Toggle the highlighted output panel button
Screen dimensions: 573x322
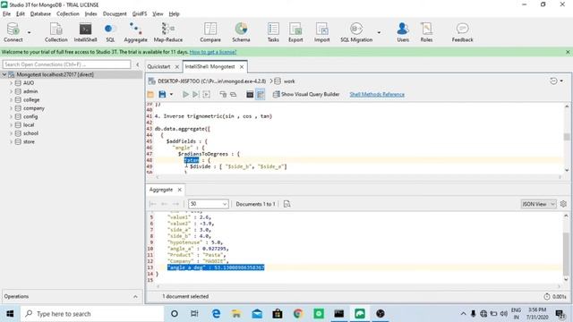(261, 95)
